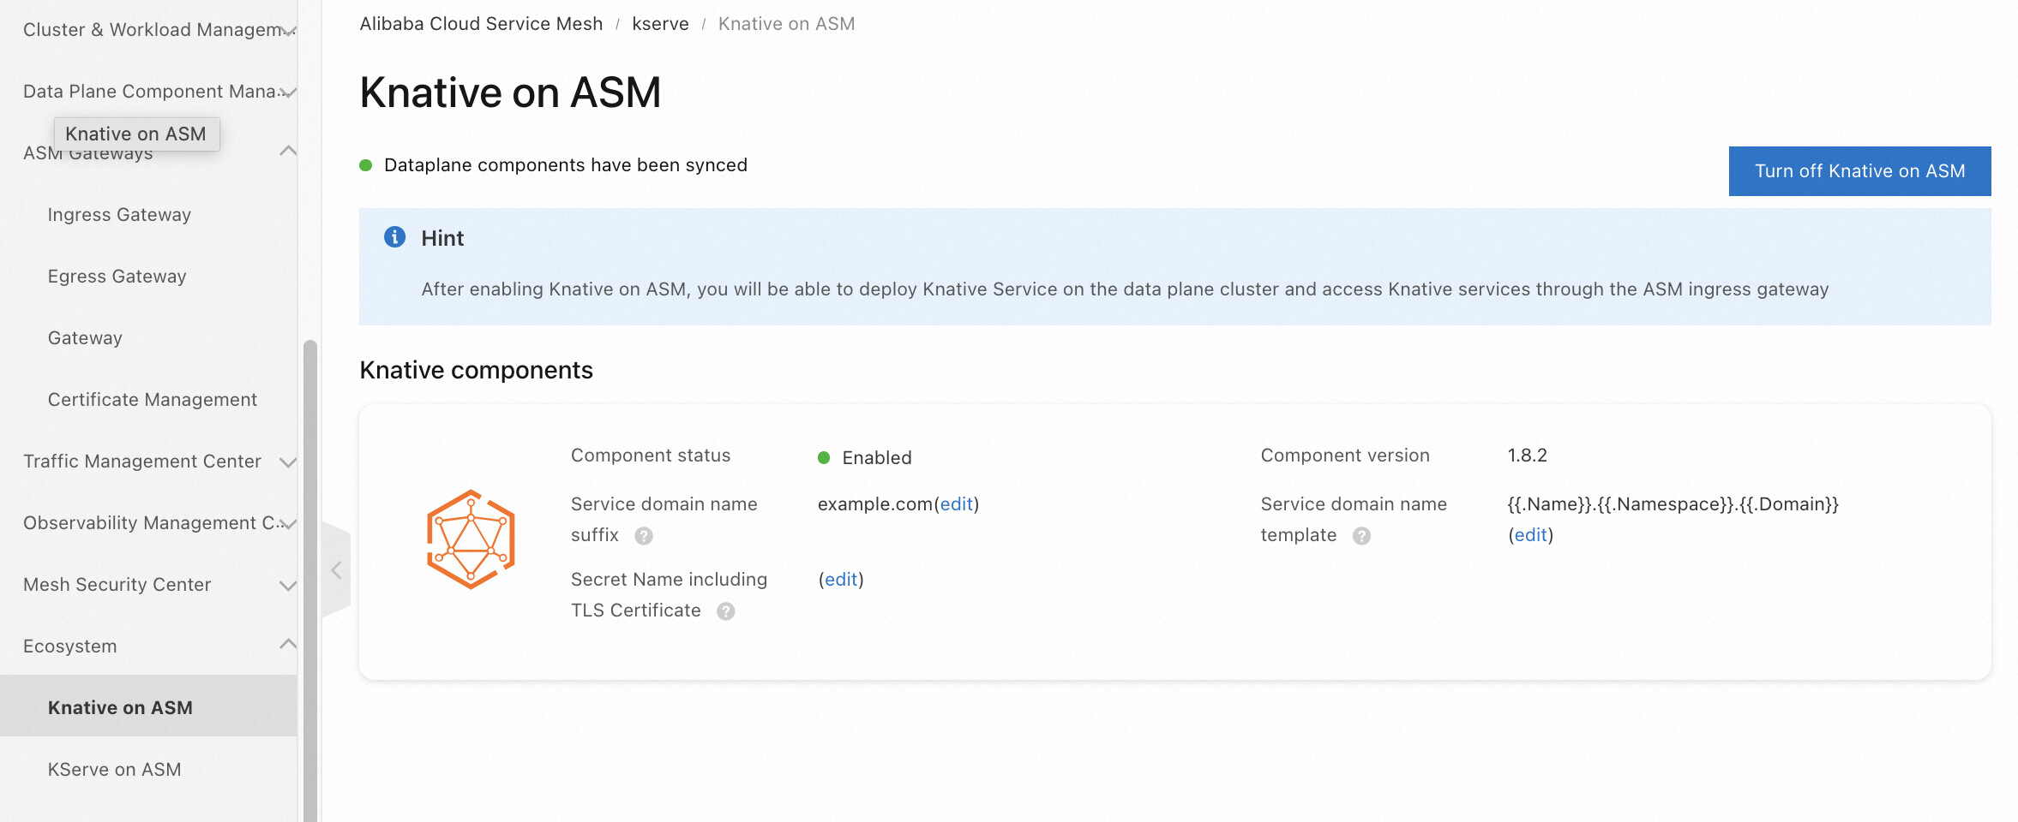Click the Hint info icon
The height and width of the screenshot is (822, 2018).
[x=394, y=237]
